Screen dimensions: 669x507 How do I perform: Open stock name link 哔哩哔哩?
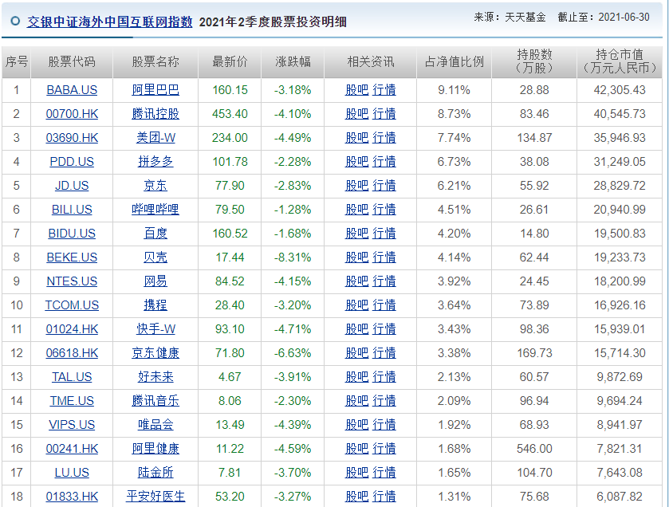point(155,210)
